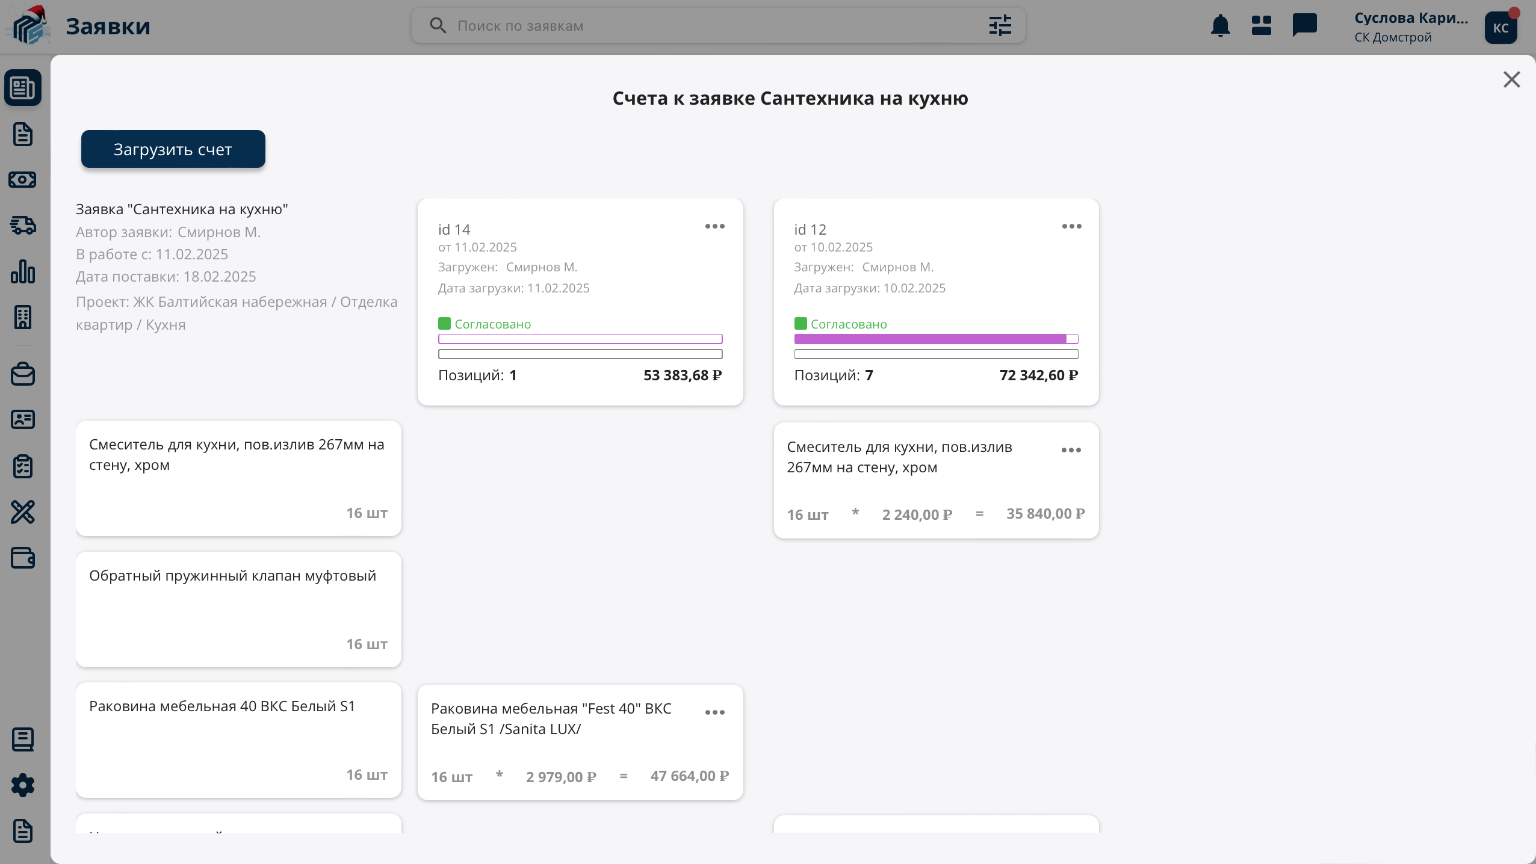Open search filter sliders icon
The image size is (1536, 864).
pyautogui.click(x=1000, y=26)
